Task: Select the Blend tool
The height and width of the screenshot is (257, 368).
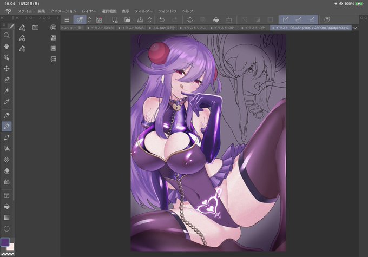Action: [x=6, y=182]
